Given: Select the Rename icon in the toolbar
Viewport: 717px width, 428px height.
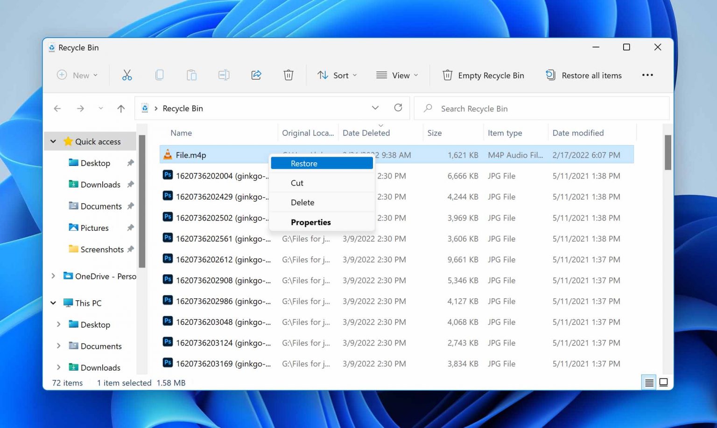Looking at the screenshot, I should tap(224, 75).
